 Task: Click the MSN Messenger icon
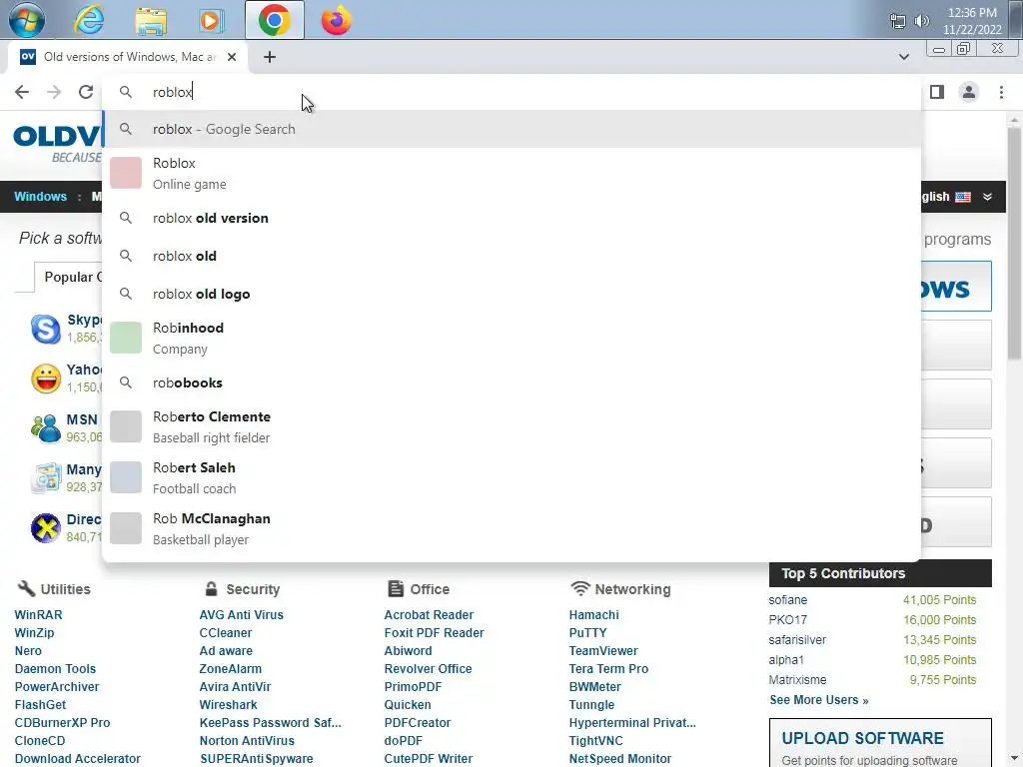coord(46,428)
